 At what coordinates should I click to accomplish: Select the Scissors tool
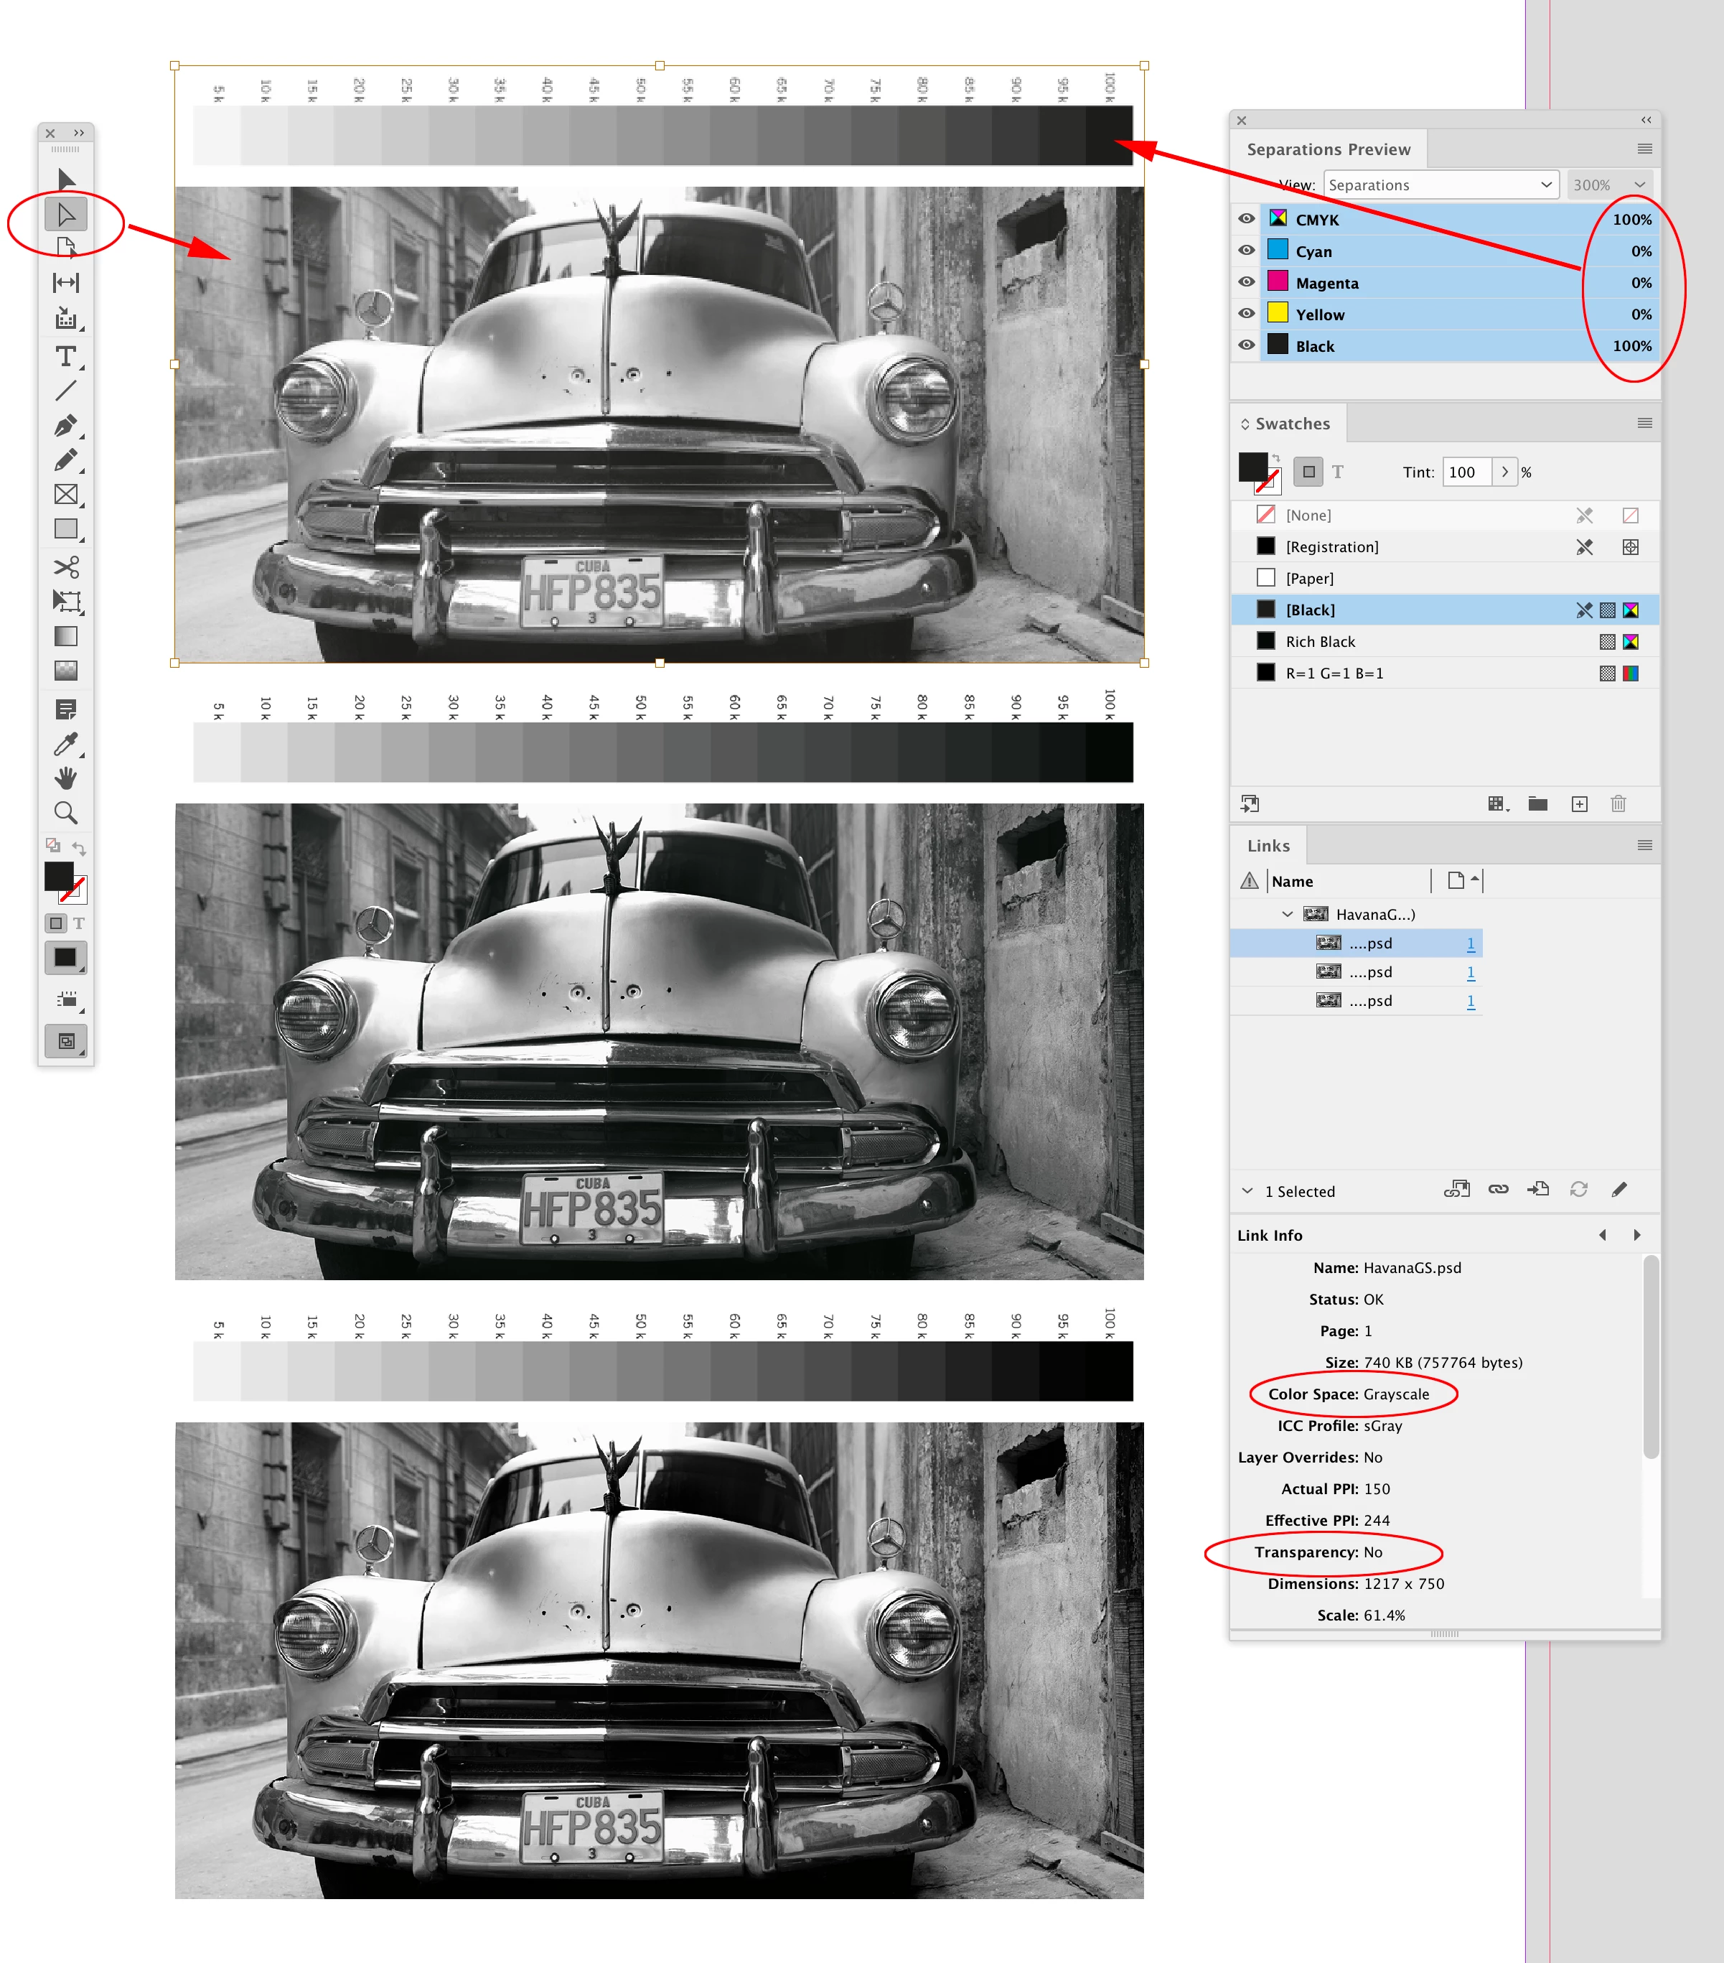[65, 566]
